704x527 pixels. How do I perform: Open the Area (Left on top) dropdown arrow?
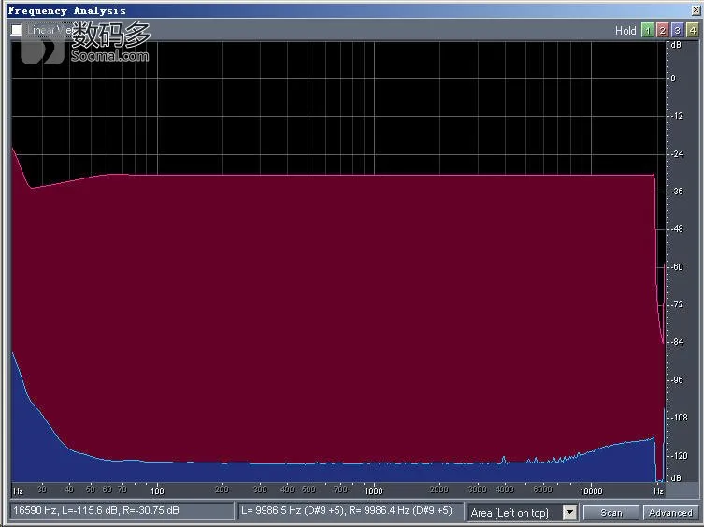click(x=569, y=512)
